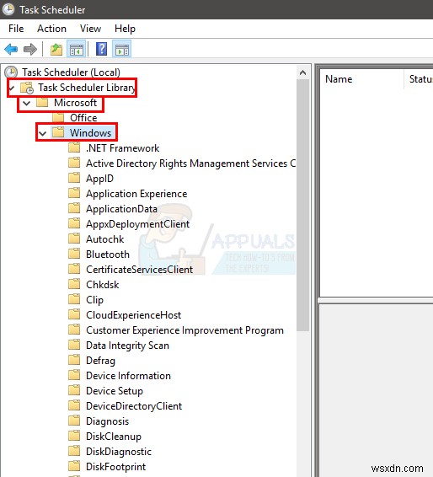Select the Office folder

[83, 118]
